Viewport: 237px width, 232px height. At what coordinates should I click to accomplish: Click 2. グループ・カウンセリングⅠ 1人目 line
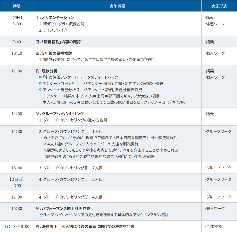(71, 132)
